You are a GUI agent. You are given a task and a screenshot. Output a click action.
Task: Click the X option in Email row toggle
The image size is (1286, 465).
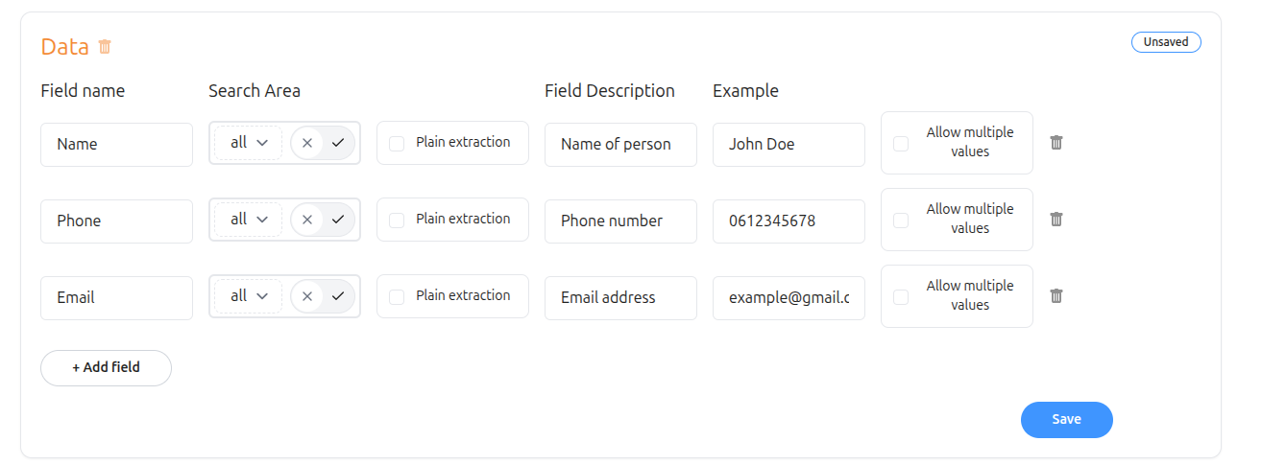click(x=307, y=296)
